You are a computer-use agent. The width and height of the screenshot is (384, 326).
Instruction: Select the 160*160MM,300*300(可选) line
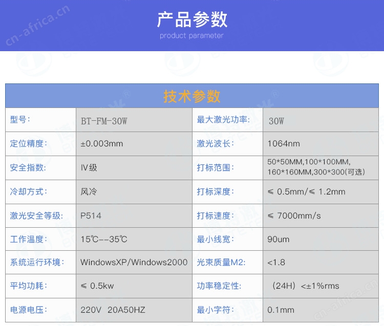pos(316,172)
